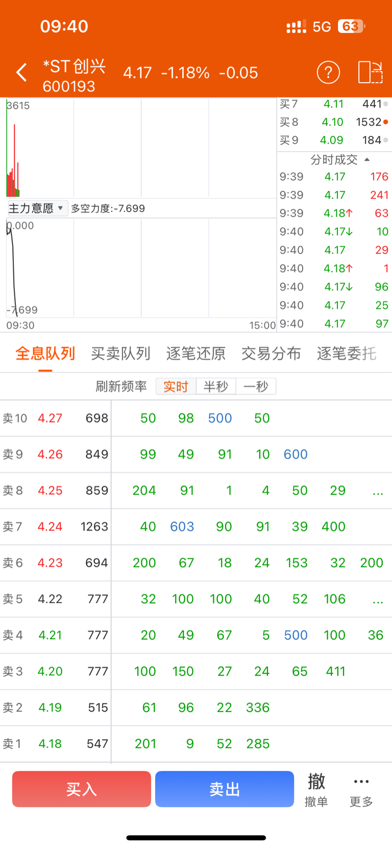The image size is (392, 849).
Task: Select the 卖9 price 4.26
Action: tap(50, 454)
